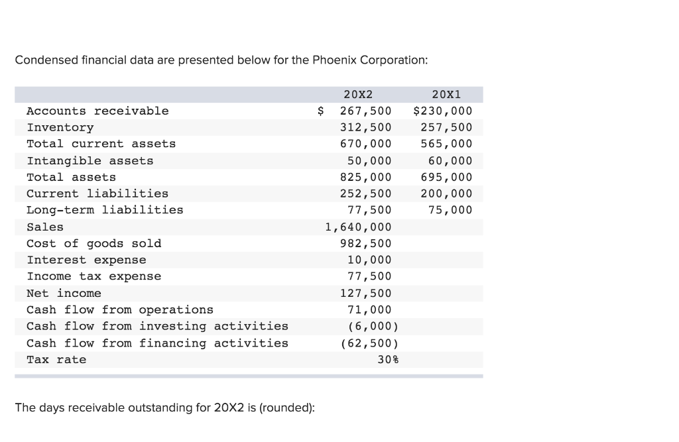Click the Accounts receivable row label
679x442 pixels.
tap(97, 111)
